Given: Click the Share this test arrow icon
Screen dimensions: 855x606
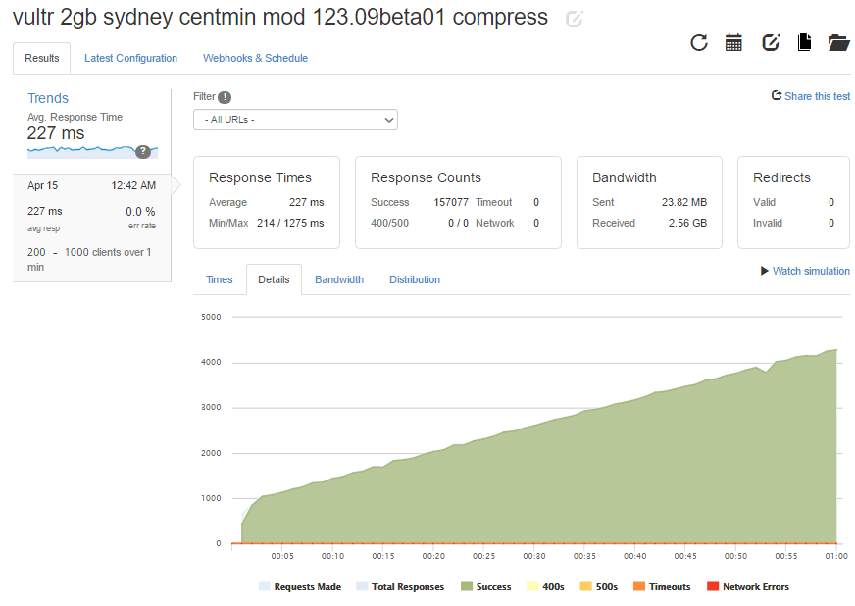Looking at the screenshot, I should tap(777, 95).
